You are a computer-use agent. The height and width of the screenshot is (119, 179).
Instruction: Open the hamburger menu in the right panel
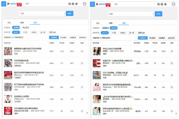[x=92, y=4]
